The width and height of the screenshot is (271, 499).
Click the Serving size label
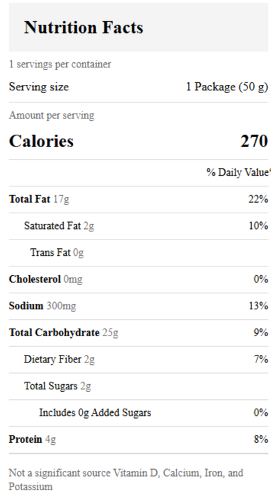coord(39,87)
